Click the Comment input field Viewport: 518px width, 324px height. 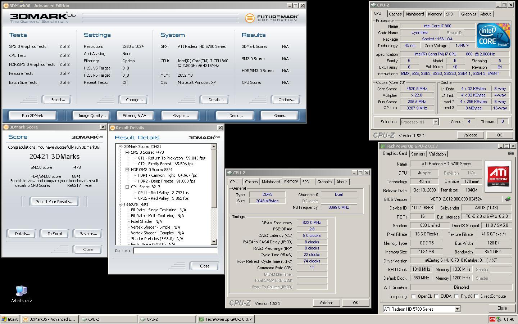point(175,251)
